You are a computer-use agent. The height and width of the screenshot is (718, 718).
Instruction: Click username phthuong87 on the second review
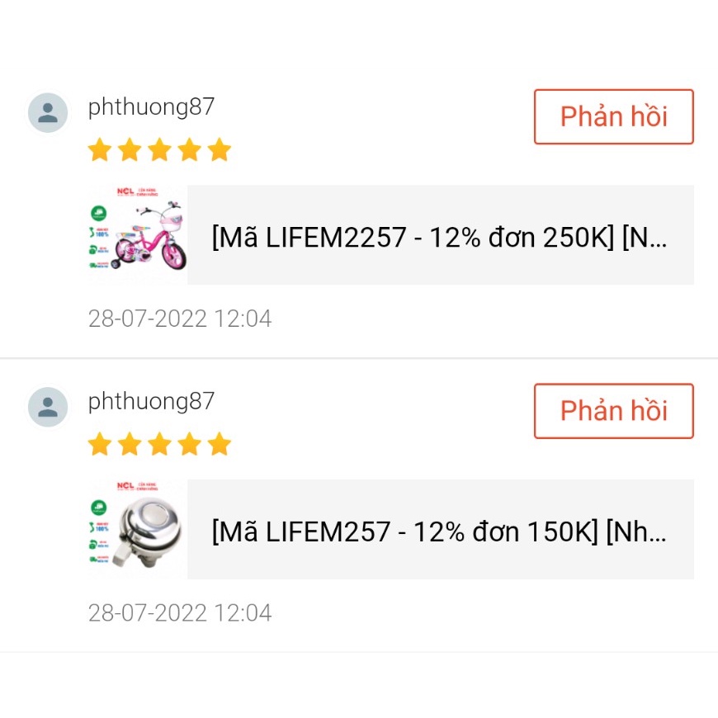click(151, 401)
